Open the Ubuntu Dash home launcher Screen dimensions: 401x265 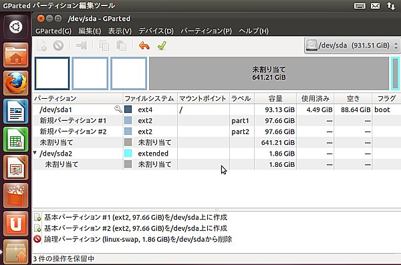point(16,27)
